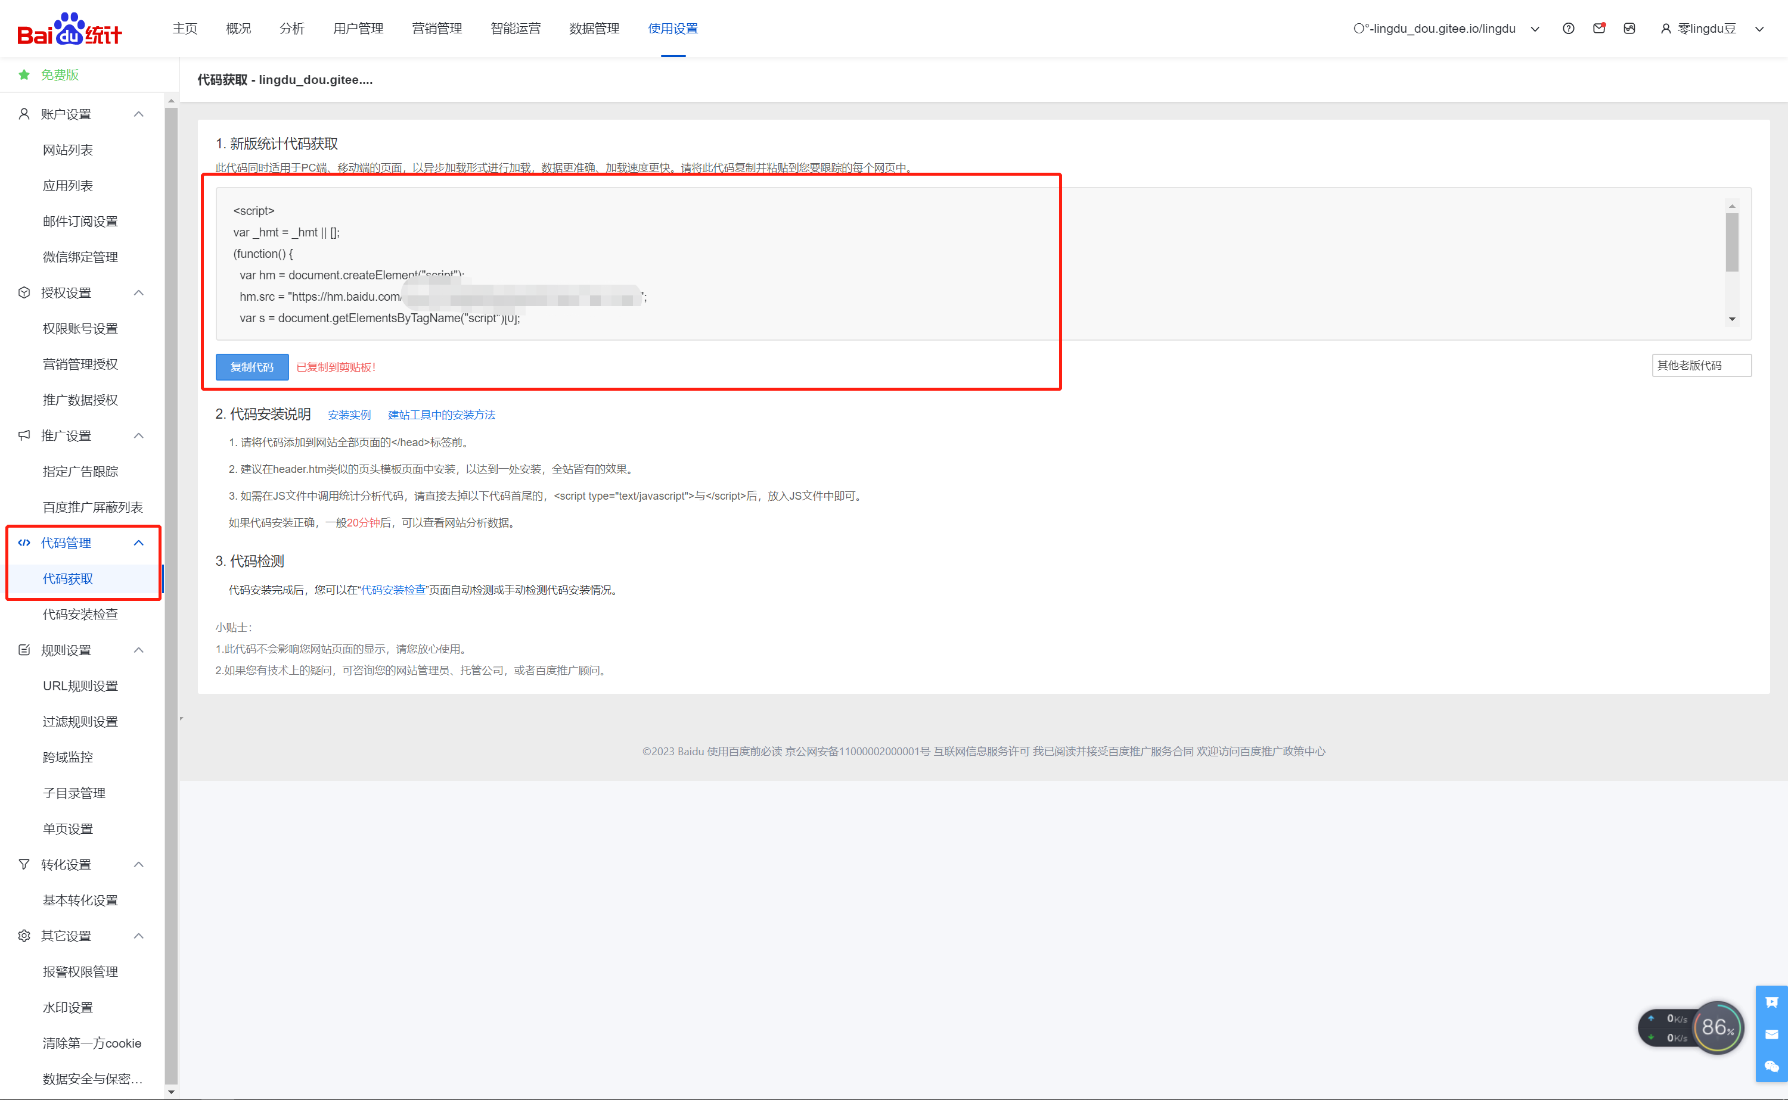This screenshot has height=1100, width=1788.
Task: Click the blue envelope feedback floating icon
Action: tap(1772, 1034)
